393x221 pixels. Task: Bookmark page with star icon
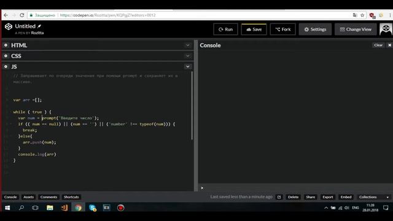(362, 15)
